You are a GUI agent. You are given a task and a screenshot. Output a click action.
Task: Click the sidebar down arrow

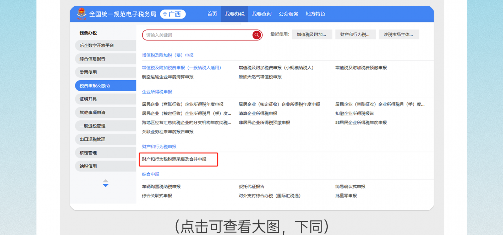pyautogui.click(x=106, y=186)
